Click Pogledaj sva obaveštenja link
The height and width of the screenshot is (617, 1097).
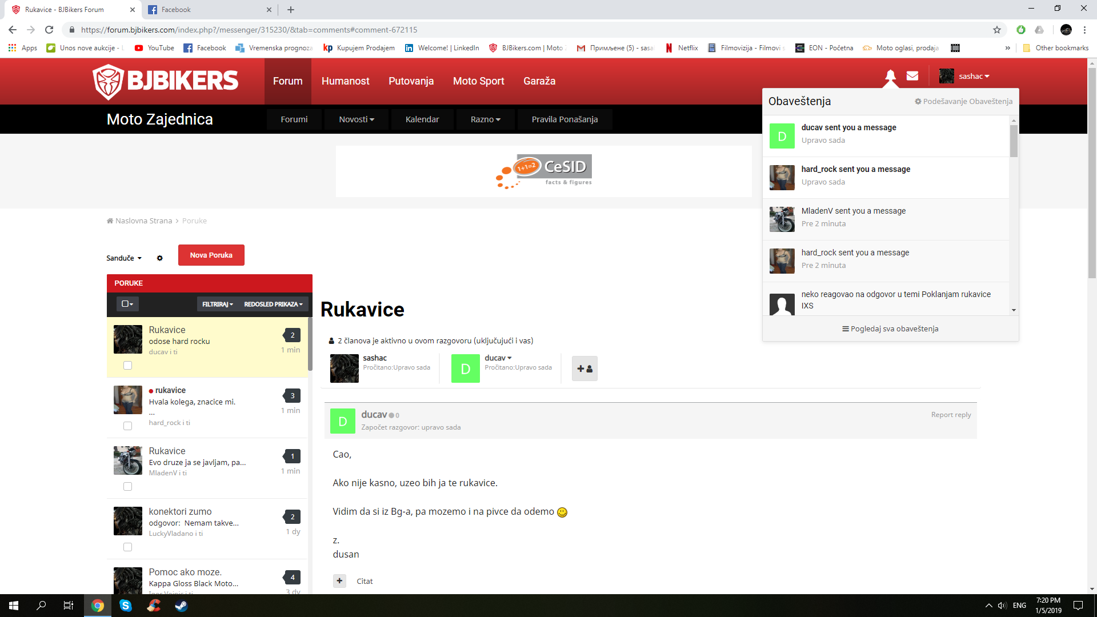pyautogui.click(x=890, y=329)
